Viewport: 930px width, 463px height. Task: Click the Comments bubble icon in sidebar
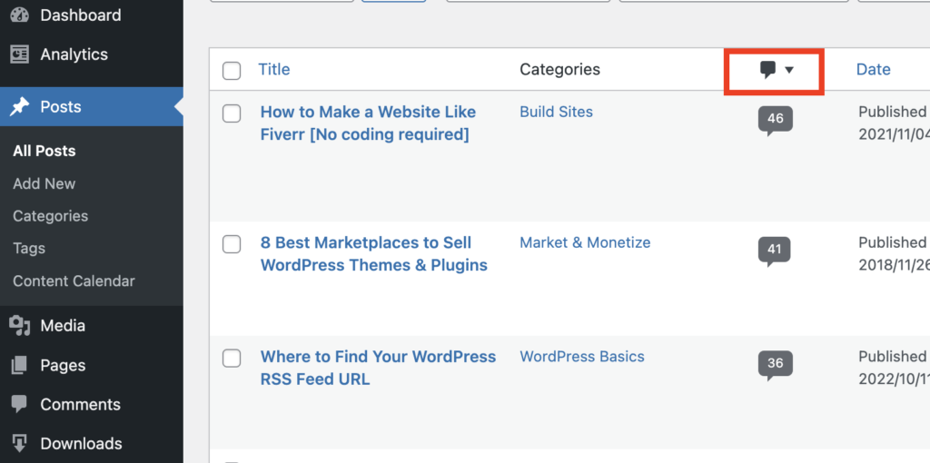coord(20,404)
